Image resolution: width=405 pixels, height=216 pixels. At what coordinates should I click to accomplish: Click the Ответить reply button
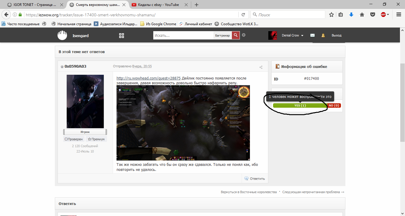pyautogui.click(x=255, y=179)
